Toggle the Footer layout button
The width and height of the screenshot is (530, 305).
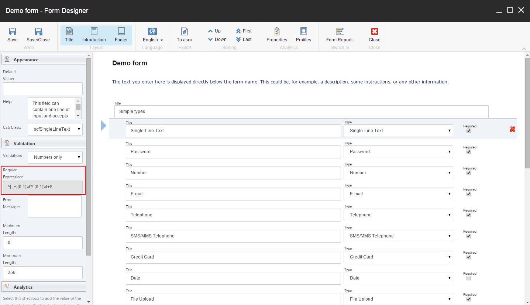[121, 35]
